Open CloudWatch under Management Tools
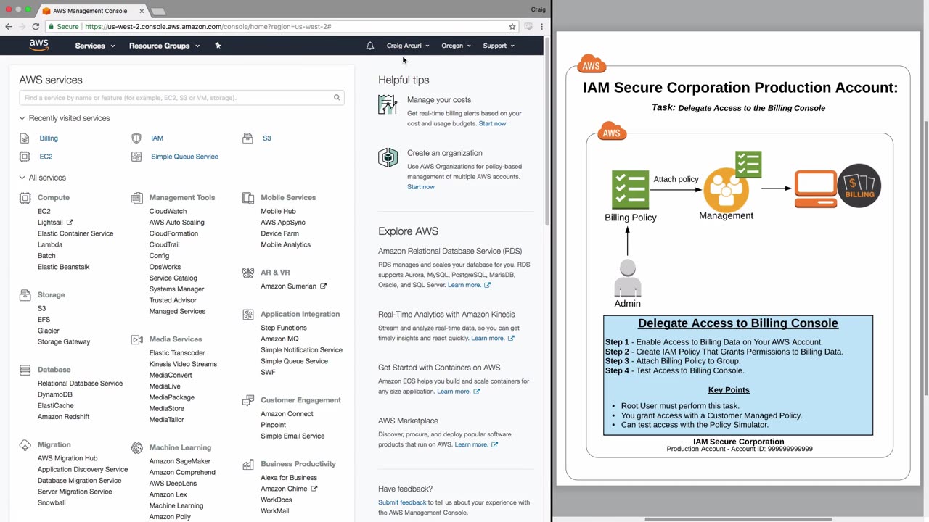This screenshot has width=929, height=522. (x=168, y=211)
